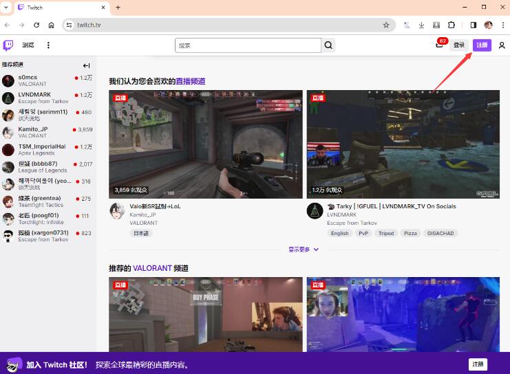Click the save-page extension icon in the toolbar
The image size is (510, 374).
coord(436,25)
